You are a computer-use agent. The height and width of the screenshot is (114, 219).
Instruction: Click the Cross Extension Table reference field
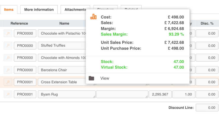tap(25, 82)
